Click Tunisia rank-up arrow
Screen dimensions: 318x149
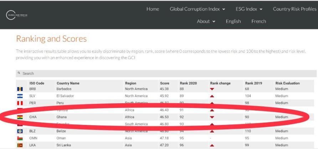coord(212,110)
